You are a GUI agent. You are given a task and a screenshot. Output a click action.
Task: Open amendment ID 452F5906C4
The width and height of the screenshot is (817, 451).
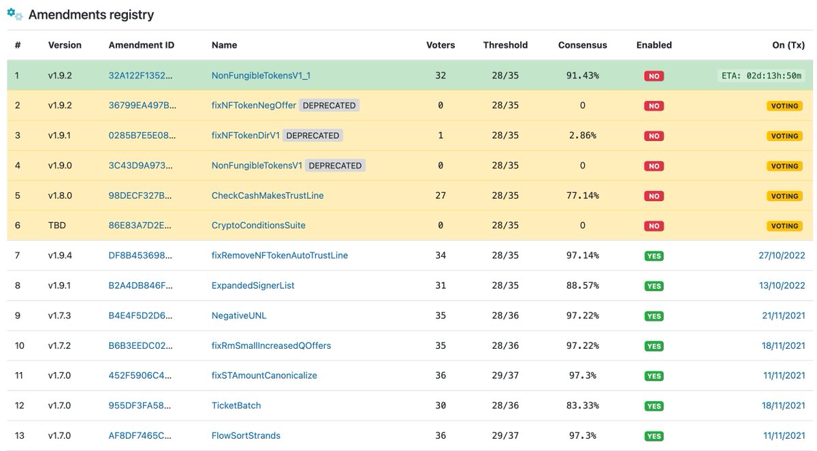(141, 375)
